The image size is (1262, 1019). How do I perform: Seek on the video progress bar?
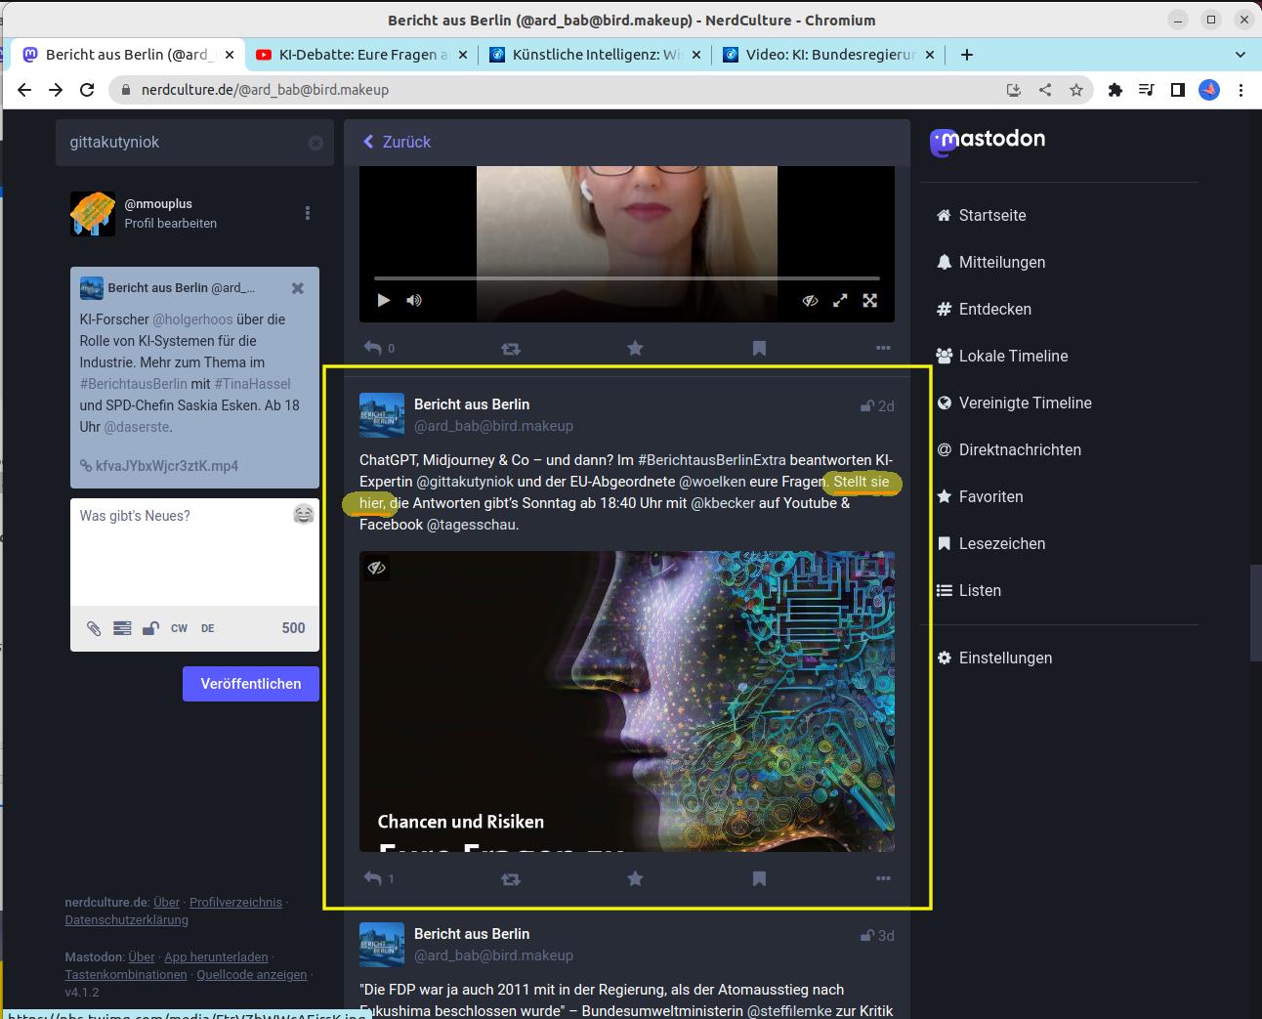coord(627,278)
